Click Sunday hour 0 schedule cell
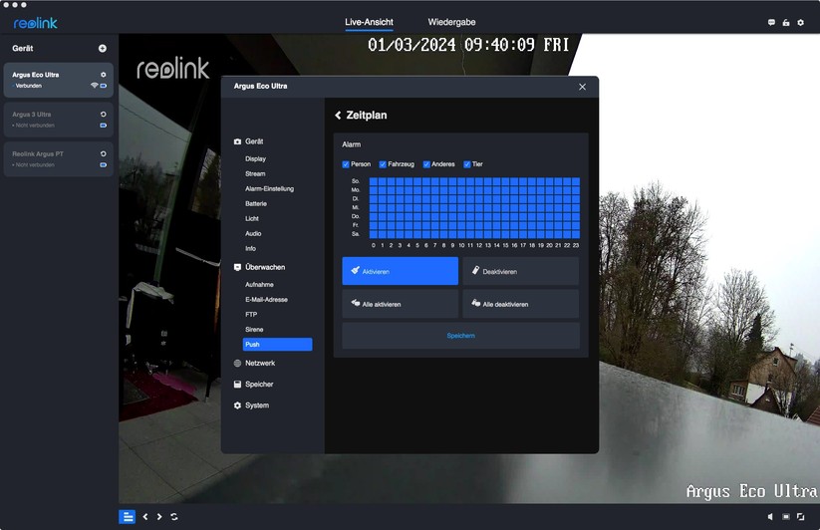Viewport: 820px width, 530px height. 374,181
